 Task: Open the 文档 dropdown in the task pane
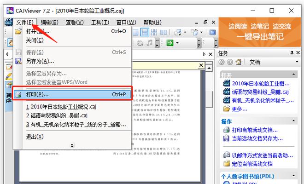point(297,62)
